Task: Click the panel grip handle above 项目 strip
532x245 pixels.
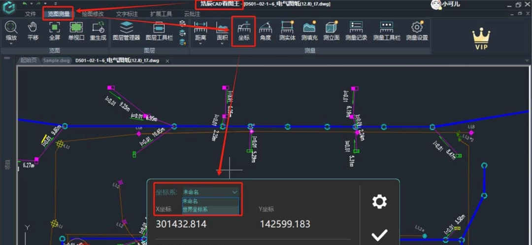Action: (x=7, y=58)
